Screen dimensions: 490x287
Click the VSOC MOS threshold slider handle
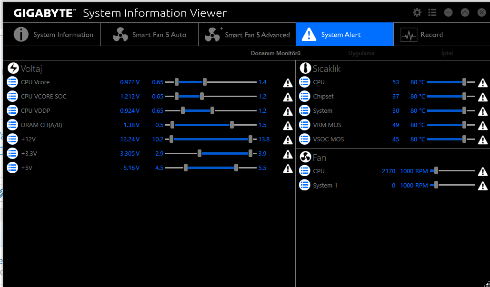tap(464, 139)
